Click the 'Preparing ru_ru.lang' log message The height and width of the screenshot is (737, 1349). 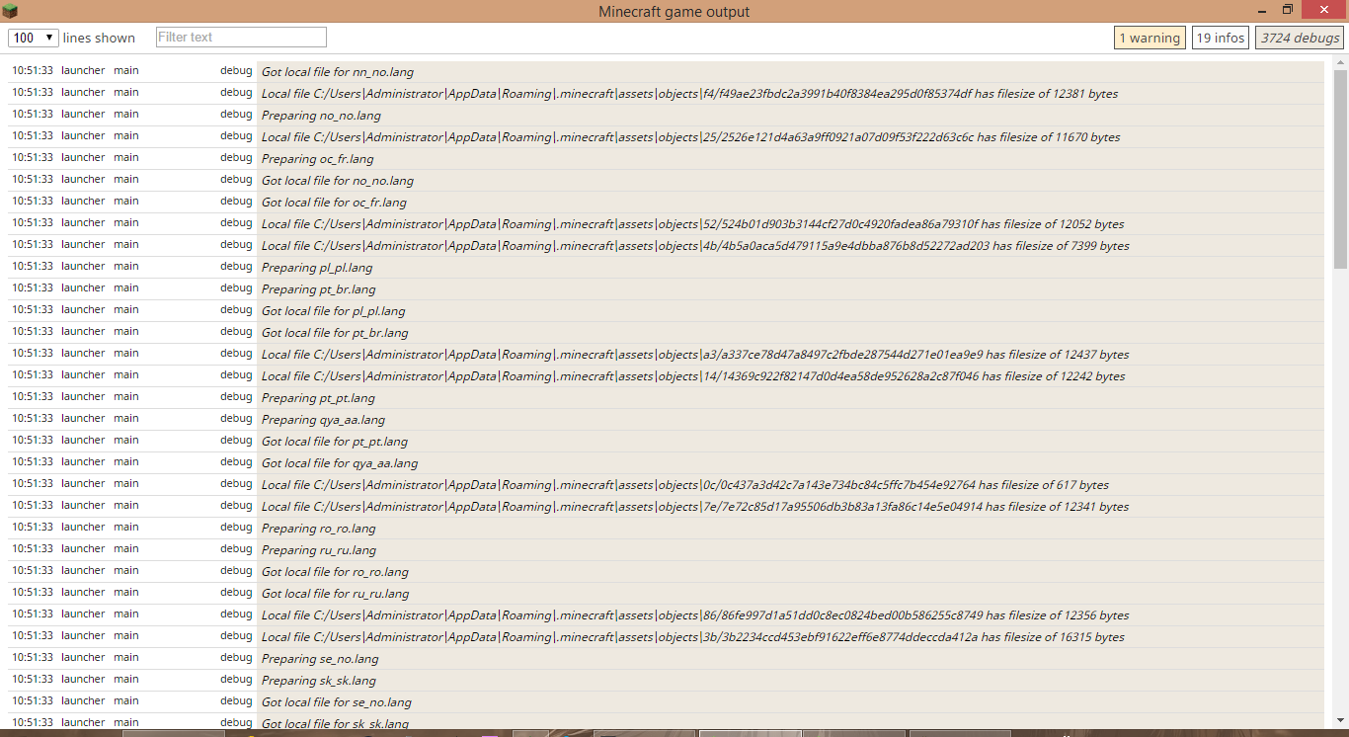[319, 550]
